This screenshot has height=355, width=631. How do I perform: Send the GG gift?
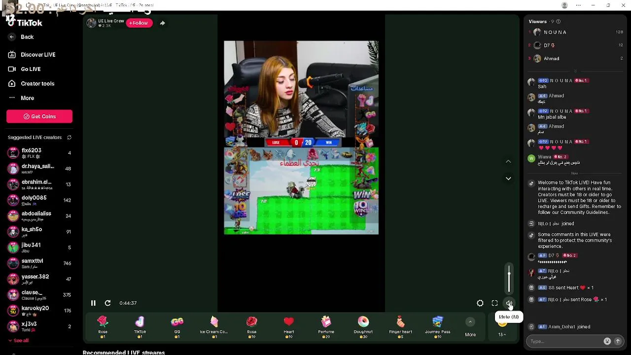pyautogui.click(x=177, y=327)
